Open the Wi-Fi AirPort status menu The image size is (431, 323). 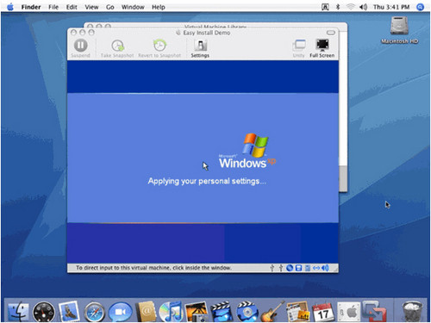[x=350, y=7]
